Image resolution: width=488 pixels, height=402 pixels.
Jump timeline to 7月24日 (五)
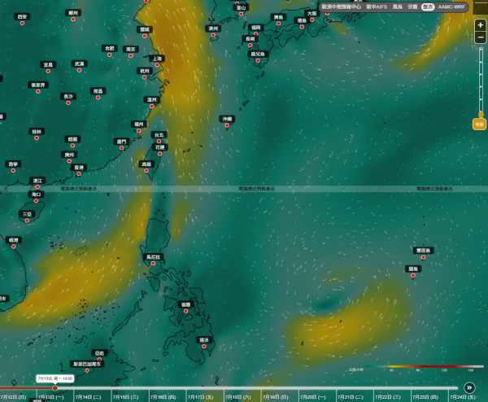click(463, 397)
